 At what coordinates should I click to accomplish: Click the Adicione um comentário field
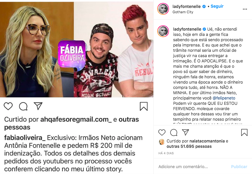tap(193, 167)
